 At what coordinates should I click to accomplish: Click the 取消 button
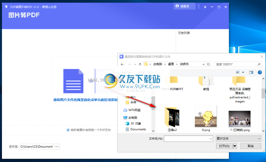(251, 146)
